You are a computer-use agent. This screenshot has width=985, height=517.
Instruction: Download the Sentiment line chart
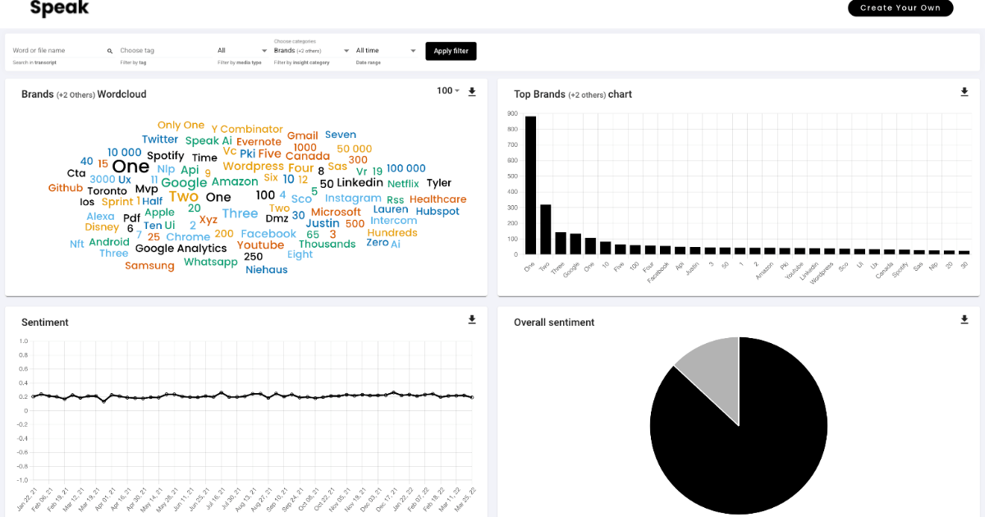click(x=472, y=320)
